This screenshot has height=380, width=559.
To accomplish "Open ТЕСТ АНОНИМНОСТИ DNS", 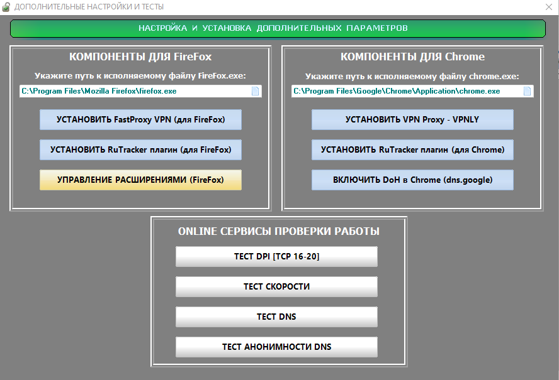I will 276,347.
